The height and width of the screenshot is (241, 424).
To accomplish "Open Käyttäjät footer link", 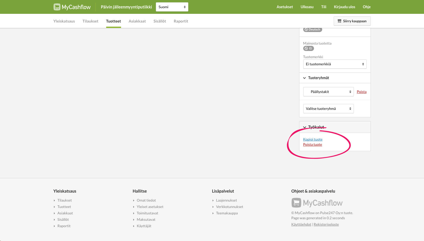I will coord(144,226).
